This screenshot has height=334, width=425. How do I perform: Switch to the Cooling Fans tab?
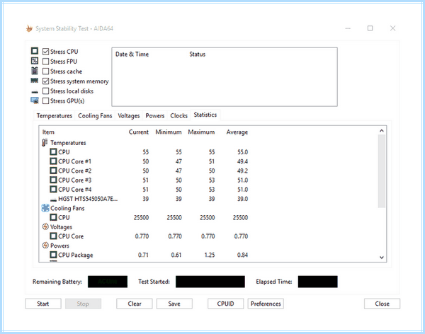coord(95,115)
